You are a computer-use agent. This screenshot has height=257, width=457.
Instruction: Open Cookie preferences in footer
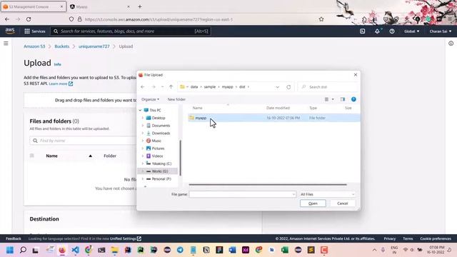[436, 238]
